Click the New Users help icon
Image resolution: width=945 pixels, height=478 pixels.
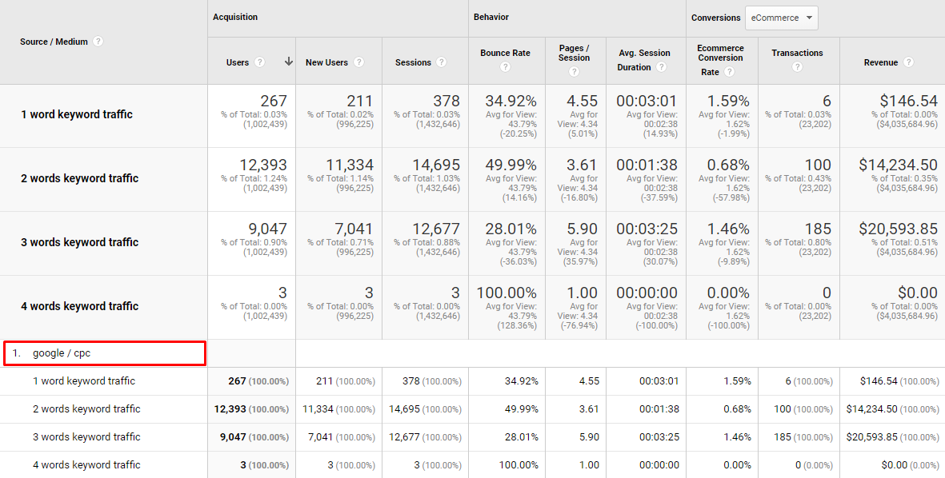pyautogui.click(x=358, y=62)
